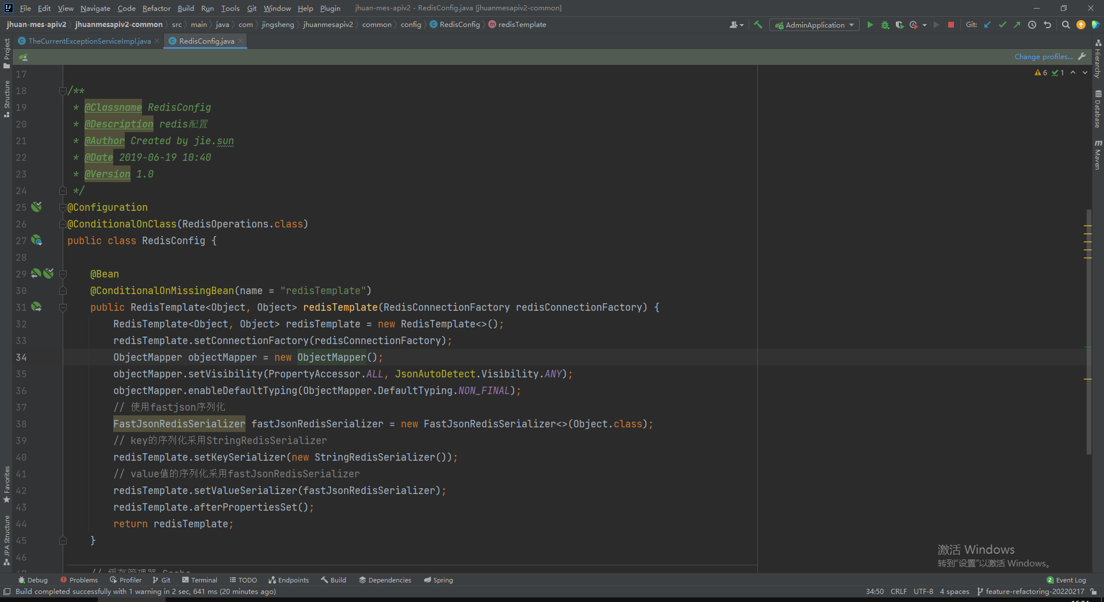Run AdminApplication using the green play icon
1104x602 pixels.
click(x=870, y=25)
